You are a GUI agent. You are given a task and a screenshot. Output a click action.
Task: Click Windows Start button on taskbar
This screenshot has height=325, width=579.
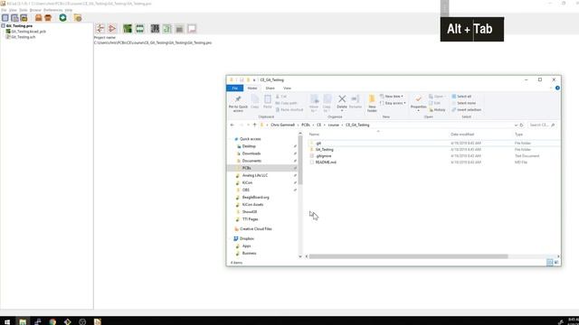(x=7, y=321)
